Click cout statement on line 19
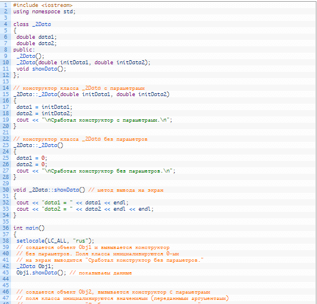317x304 pixels. click(x=94, y=120)
